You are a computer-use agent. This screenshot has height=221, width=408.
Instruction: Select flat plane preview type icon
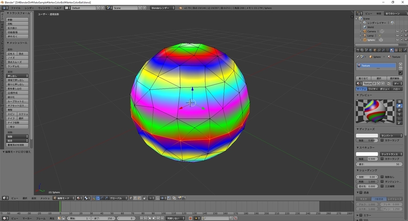pyautogui.click(x=399, y=102)
